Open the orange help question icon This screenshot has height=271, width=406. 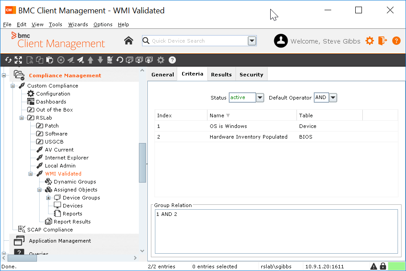pyautogui.click(x=396, y=41)
